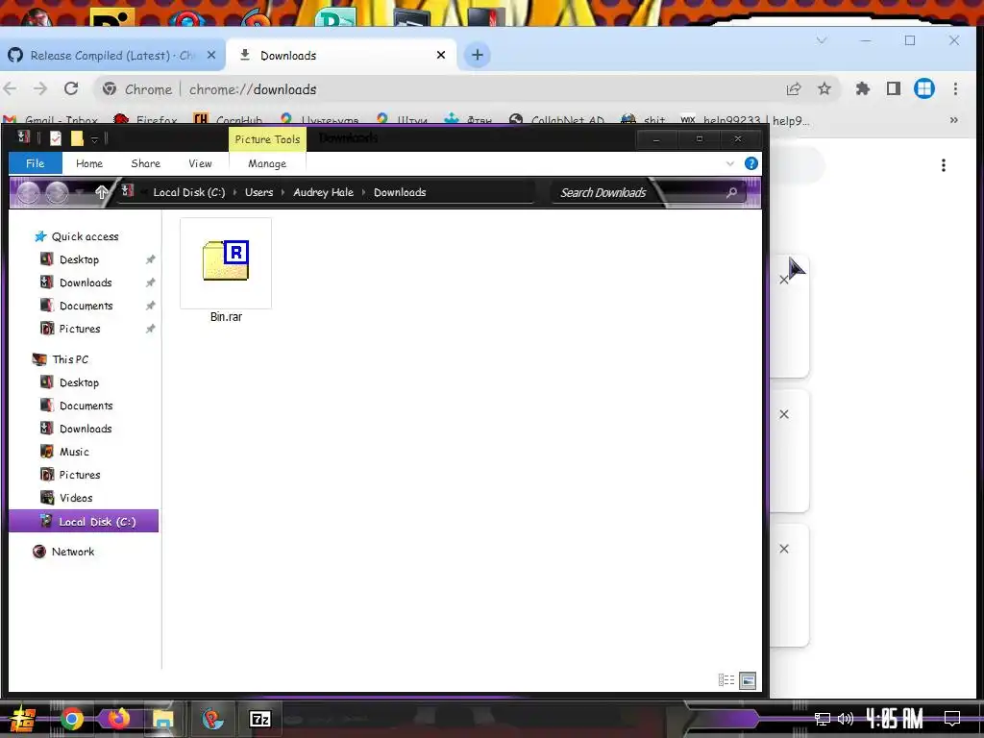
Task: Open Music folder in navigation pane
Action: coord(74,452)
